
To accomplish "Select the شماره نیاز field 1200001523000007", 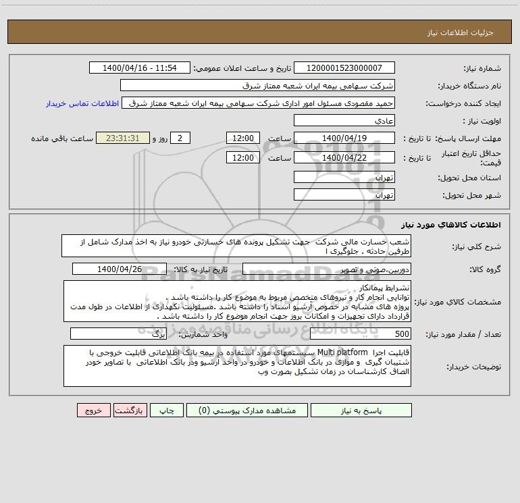I will coord(344,68).
